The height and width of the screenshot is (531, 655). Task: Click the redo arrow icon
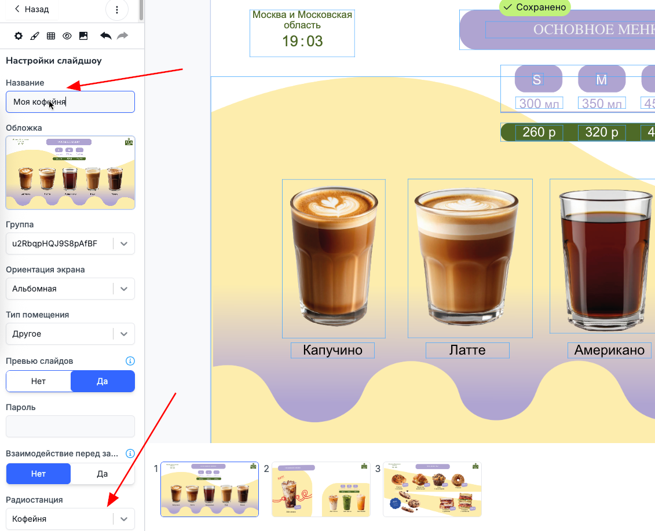(122, 36)
